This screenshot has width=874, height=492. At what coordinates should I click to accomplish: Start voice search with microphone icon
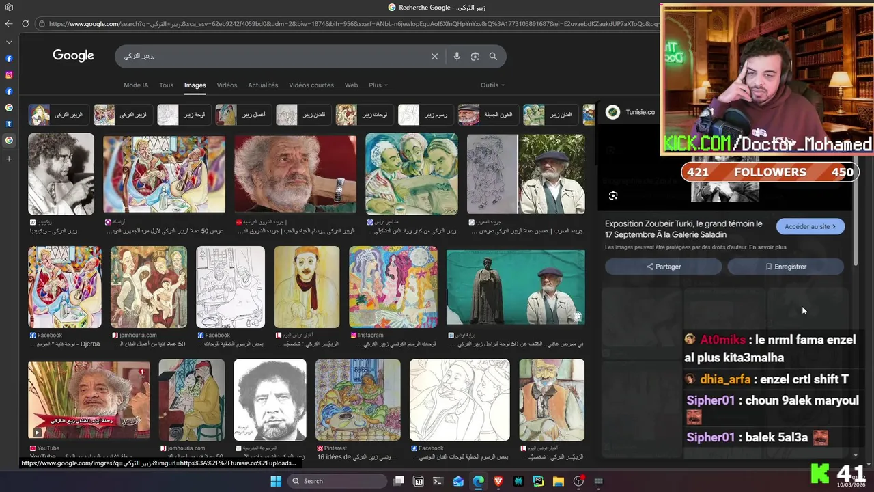457,57
